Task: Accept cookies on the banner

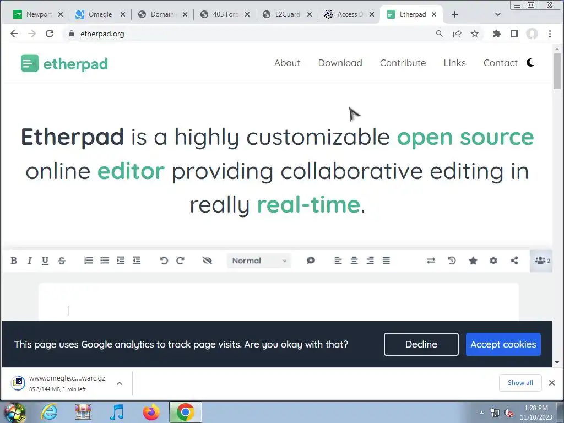Action: pyautogui.click(x=503, y=344)
